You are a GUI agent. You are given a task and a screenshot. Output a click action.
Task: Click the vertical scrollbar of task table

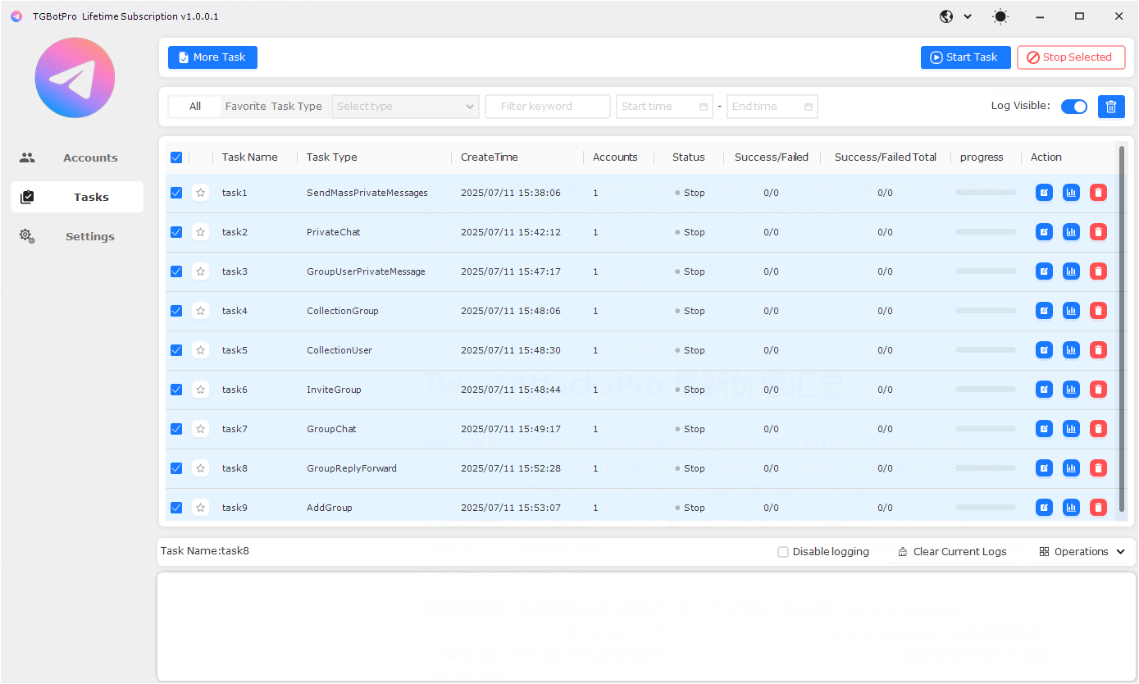(x=1122, y=328)
